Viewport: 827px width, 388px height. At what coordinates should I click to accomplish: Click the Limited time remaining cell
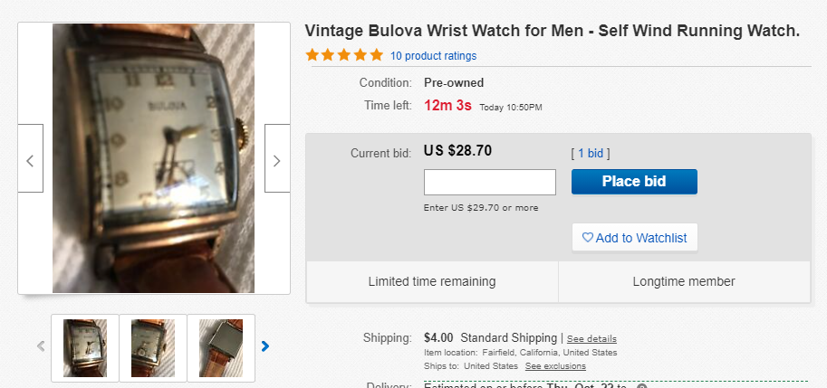pyautogui.click(x=432, y=281)
